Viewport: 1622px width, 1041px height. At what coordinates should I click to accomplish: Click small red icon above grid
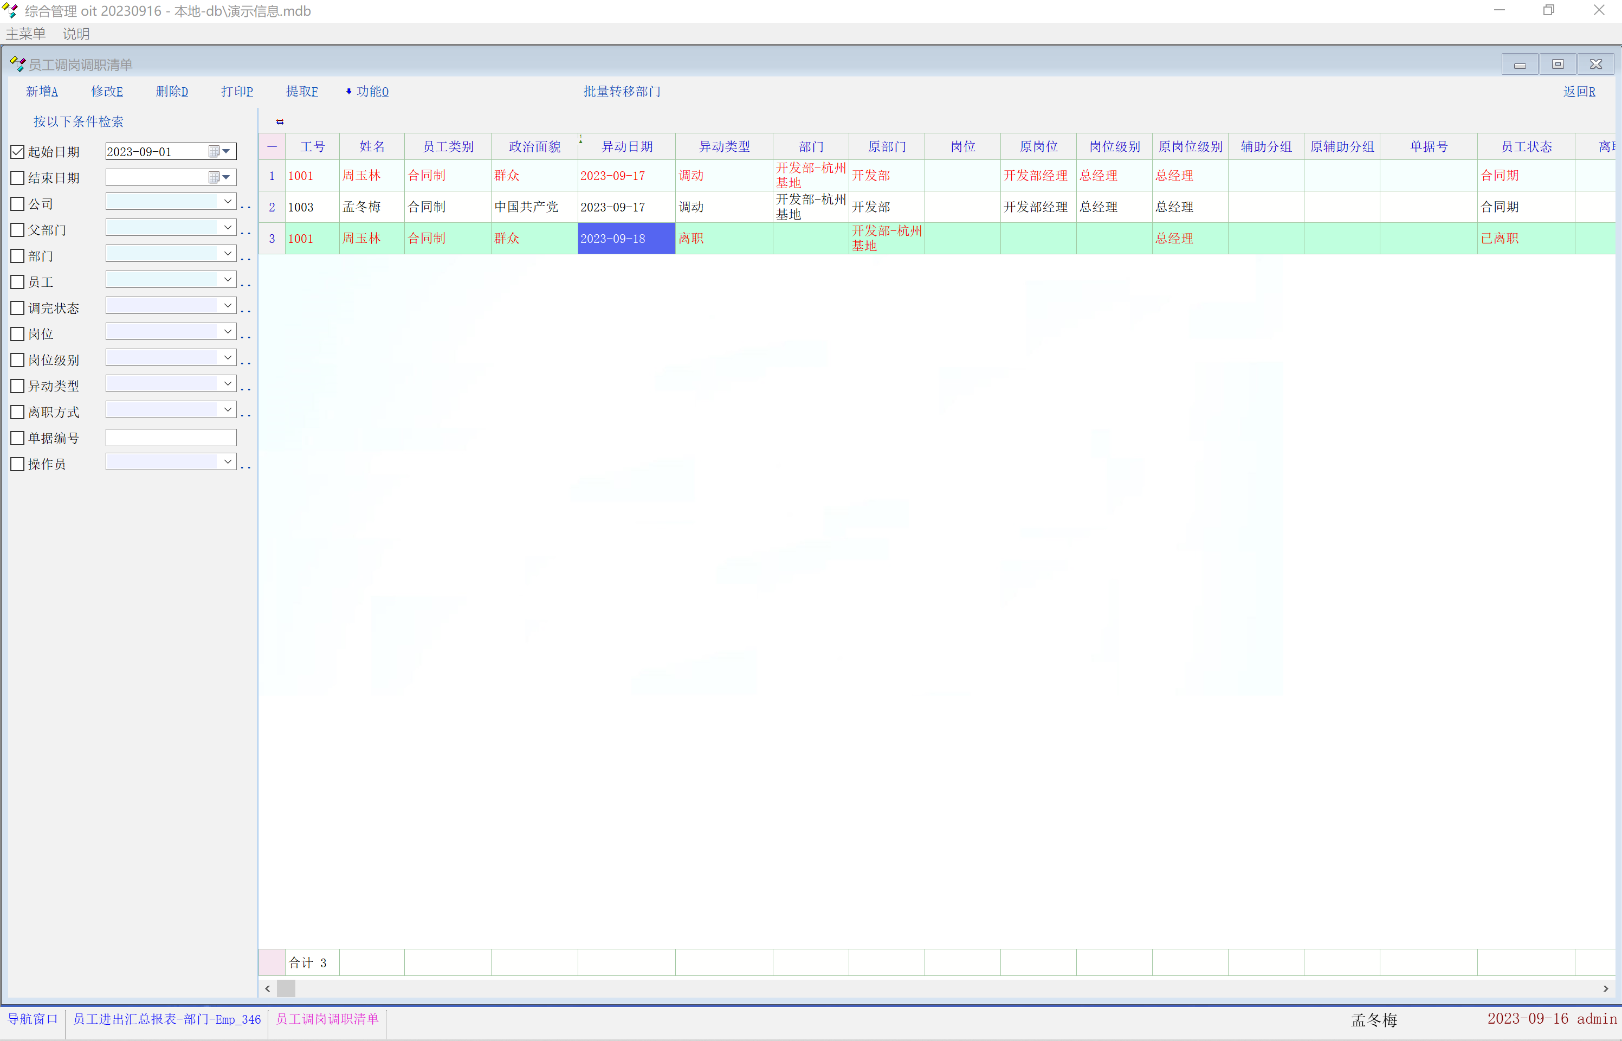pos(280,121)
